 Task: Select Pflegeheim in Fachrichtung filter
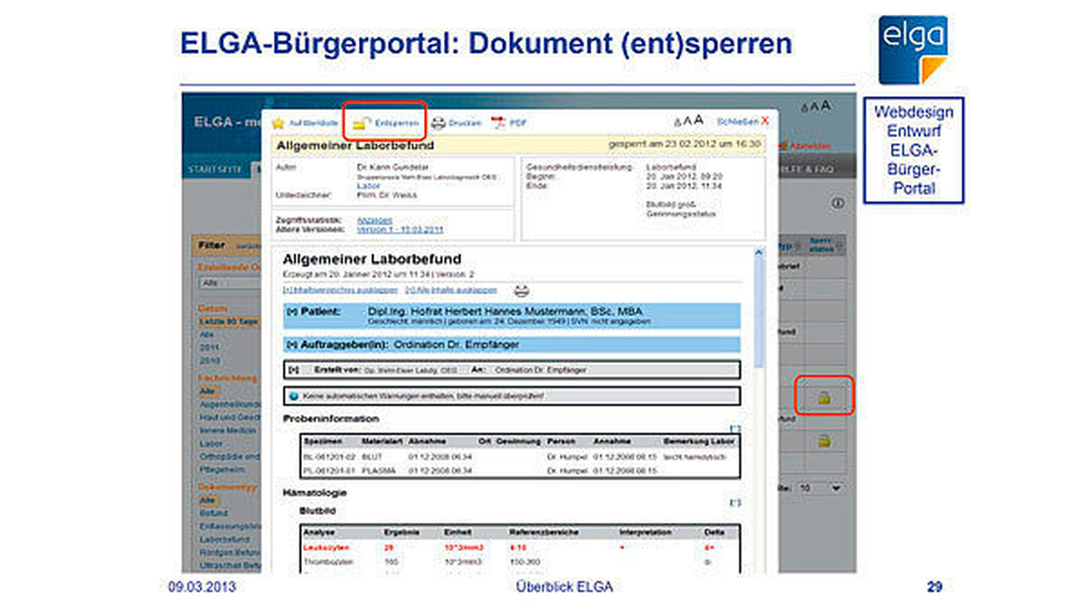(222, 469)
